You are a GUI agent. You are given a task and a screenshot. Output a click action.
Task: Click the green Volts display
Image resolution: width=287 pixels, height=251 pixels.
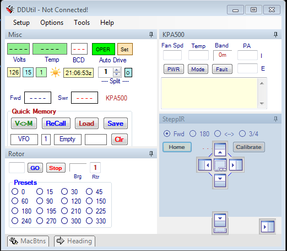(x=18, y=49)
